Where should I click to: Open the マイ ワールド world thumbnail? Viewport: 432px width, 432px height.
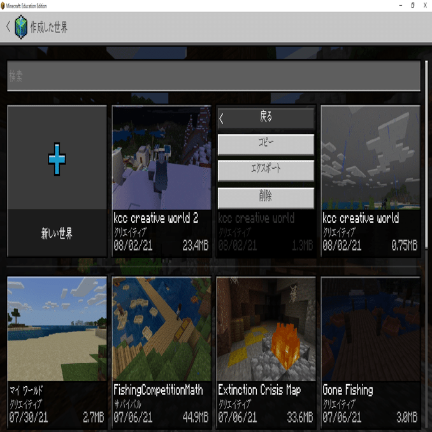pos(57,329)
